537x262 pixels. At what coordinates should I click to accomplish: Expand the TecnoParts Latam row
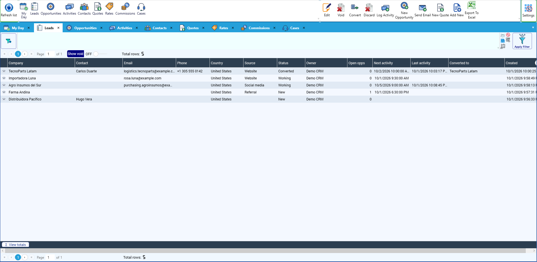tap(4, 71)
